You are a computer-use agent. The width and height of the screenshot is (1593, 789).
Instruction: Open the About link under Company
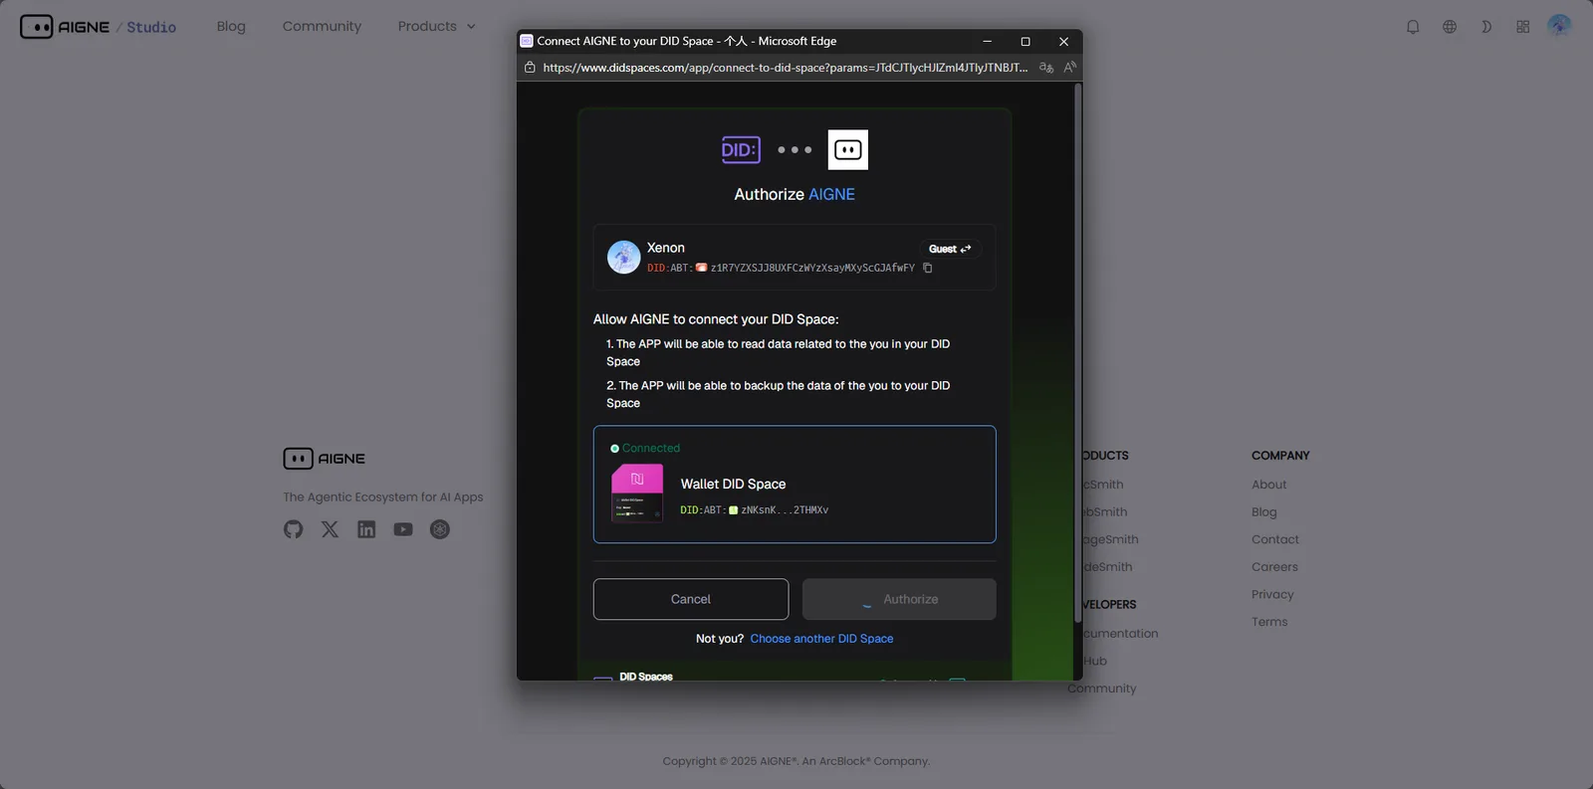pos(1269,485)
